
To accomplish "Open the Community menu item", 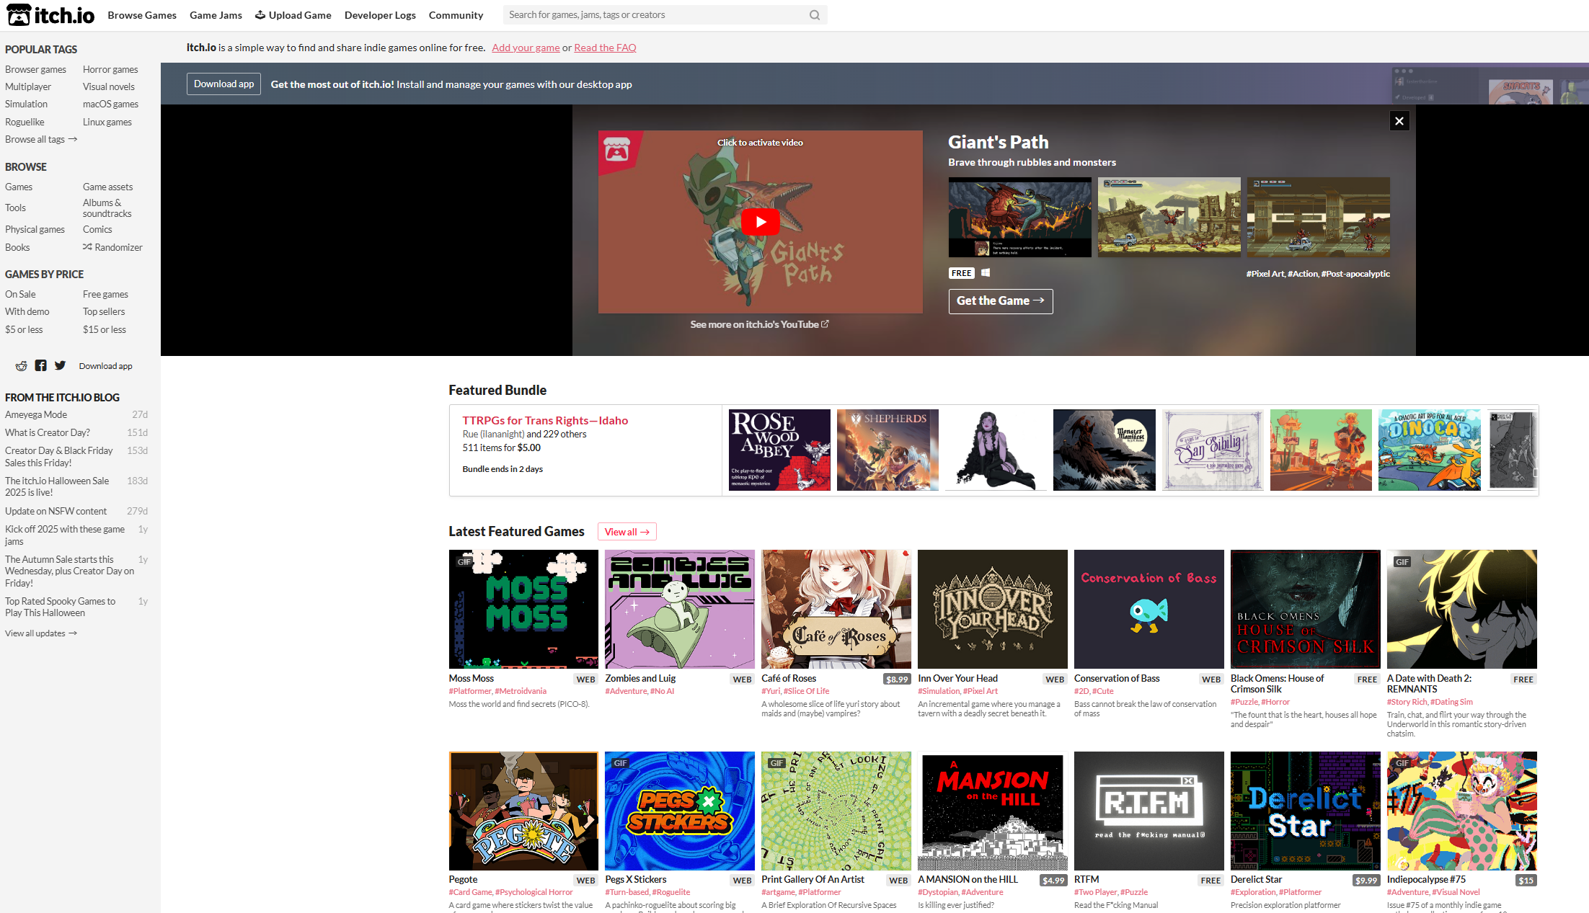I will [x=456, y=15].
